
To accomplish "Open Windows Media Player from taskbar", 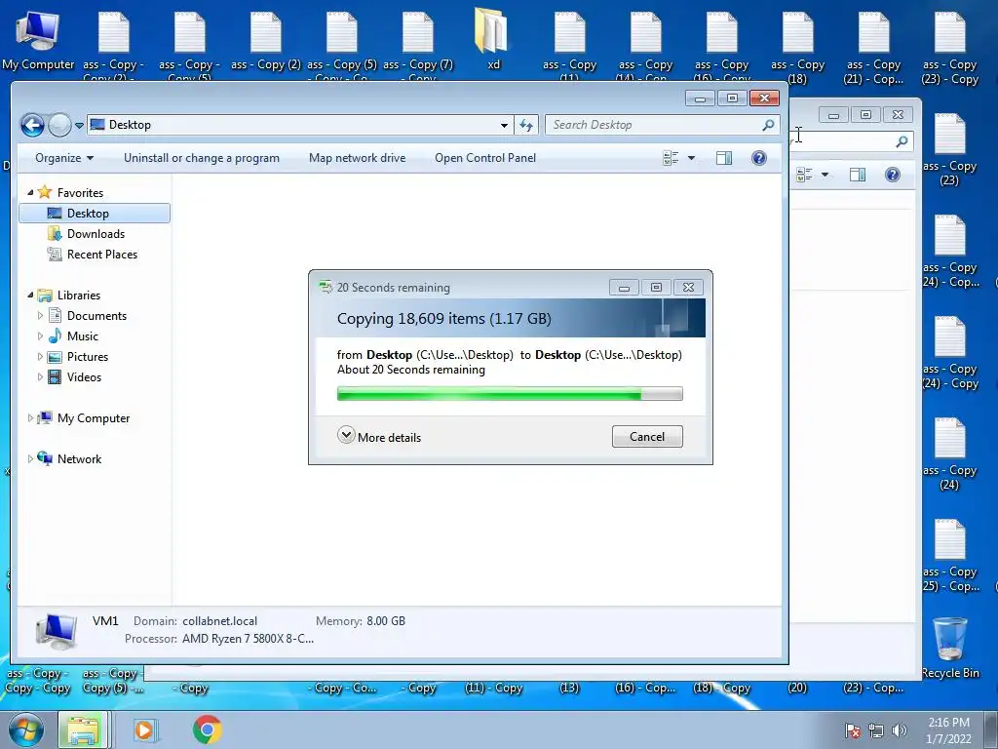I will pyautogui.click(x=144, y=729).
